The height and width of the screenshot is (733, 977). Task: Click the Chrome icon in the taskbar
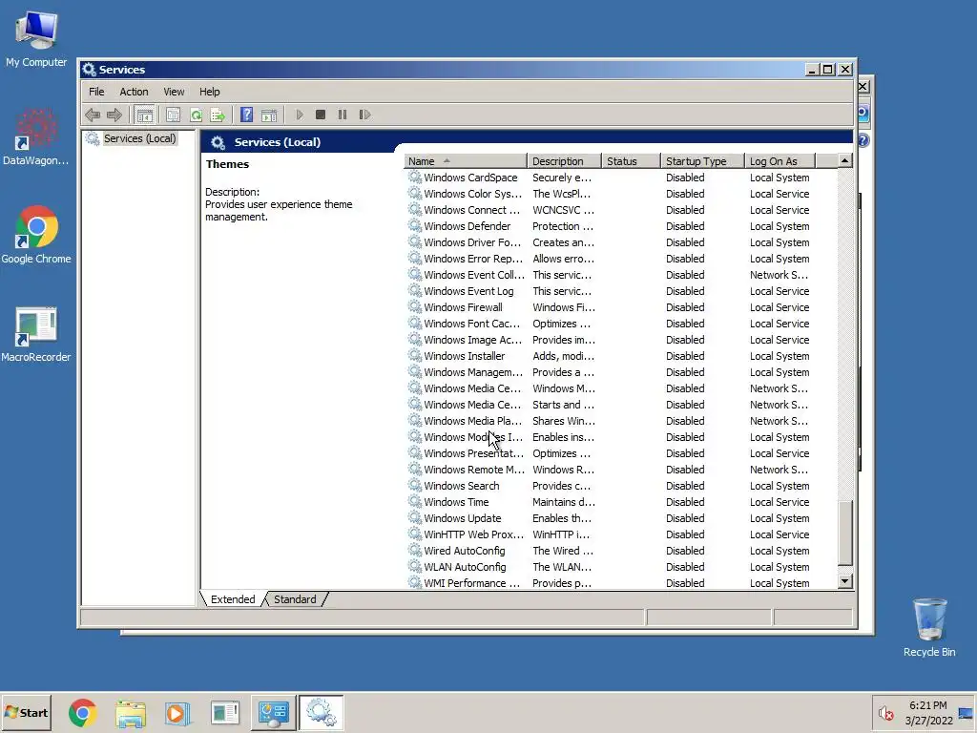[83, 712]
